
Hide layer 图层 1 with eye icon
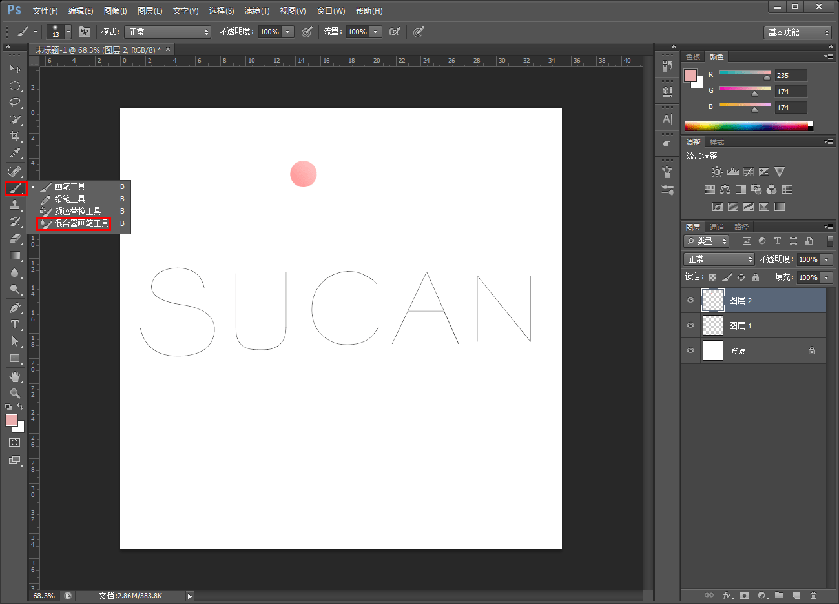click(x=690, y=326)
